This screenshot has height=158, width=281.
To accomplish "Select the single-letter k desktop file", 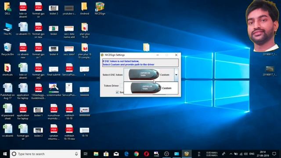I will [x=85, y=71].
